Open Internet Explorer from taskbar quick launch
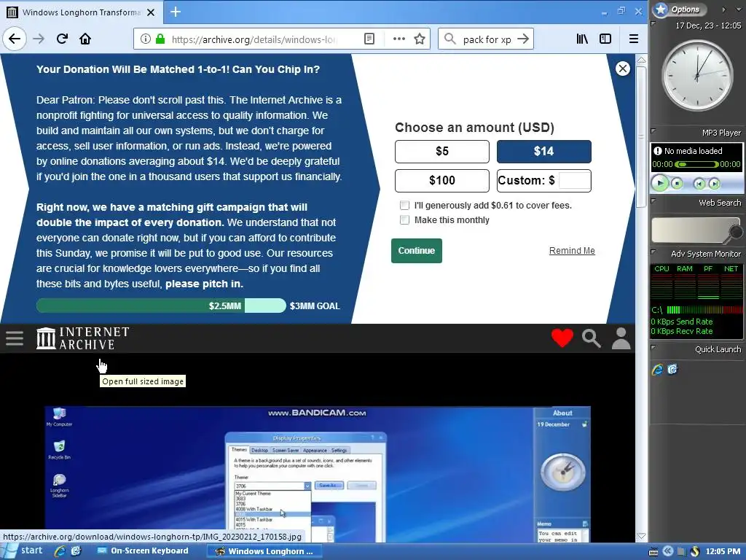 click(60, 551)
